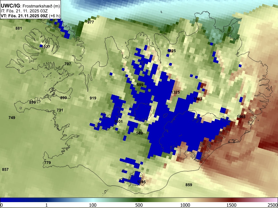Click the map value 1565
This screenshot has width=278, height=208.
pos(241,117)
